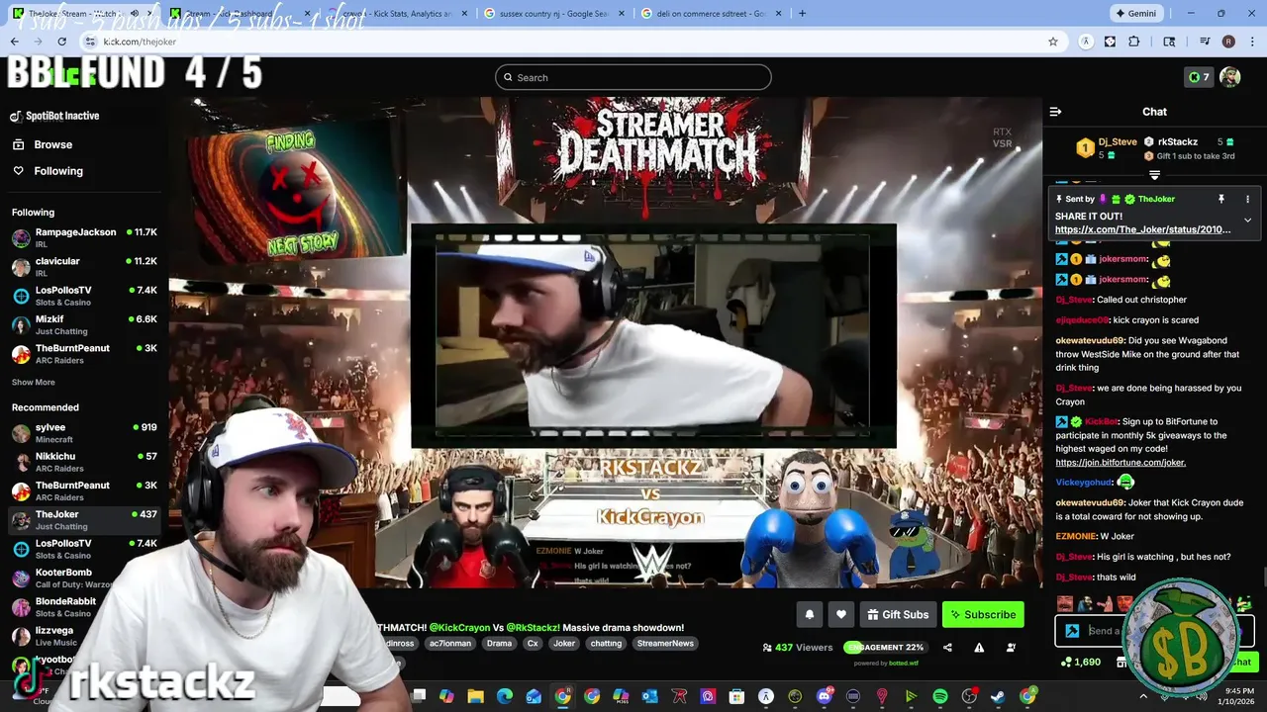Show hidden system tray icons
Image resolution: width=1267 pixels, height=712 pixels.
point(1143,696)
